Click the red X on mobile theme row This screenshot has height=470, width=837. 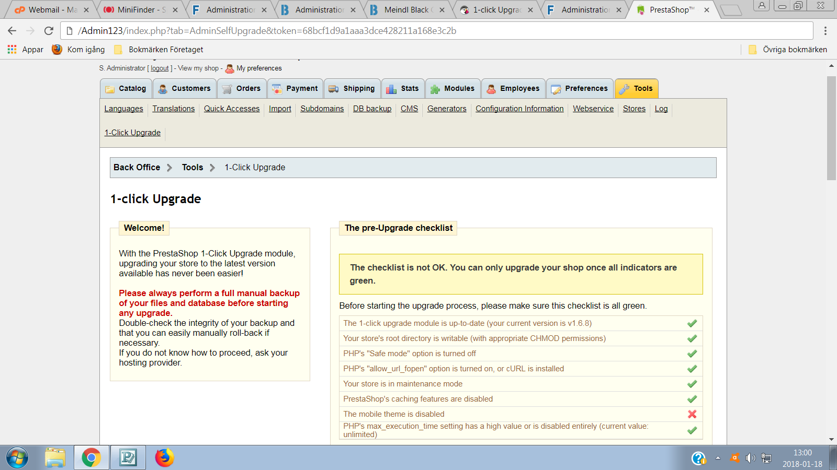click(692, 414)
